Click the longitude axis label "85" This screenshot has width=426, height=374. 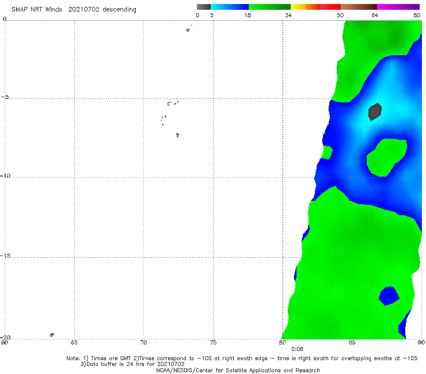[x=352, y=342]
